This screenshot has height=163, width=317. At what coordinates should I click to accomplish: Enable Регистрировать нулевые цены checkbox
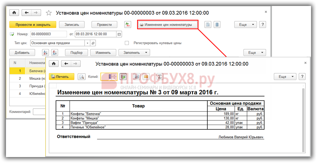[127, 43]
